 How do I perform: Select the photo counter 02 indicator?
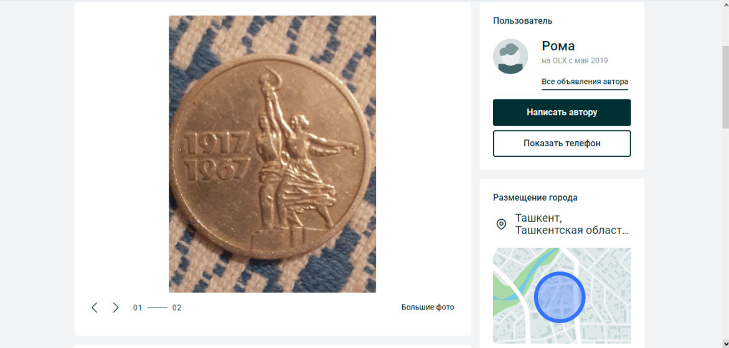(177, 308)
